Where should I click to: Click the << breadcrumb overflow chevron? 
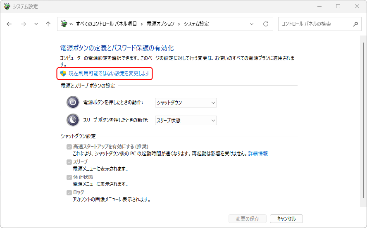[x=71, y=24]
